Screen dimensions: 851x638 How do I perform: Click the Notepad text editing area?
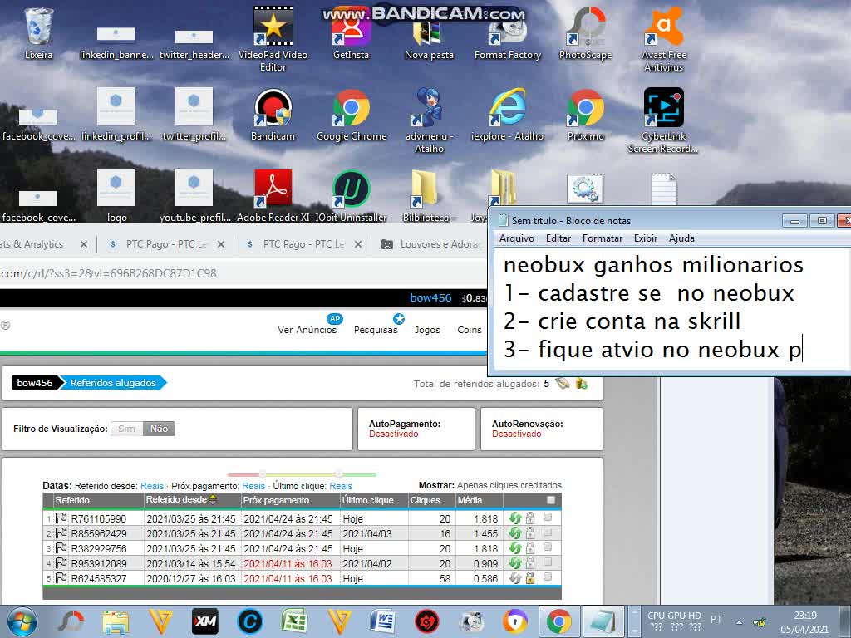tap(673, 309)
